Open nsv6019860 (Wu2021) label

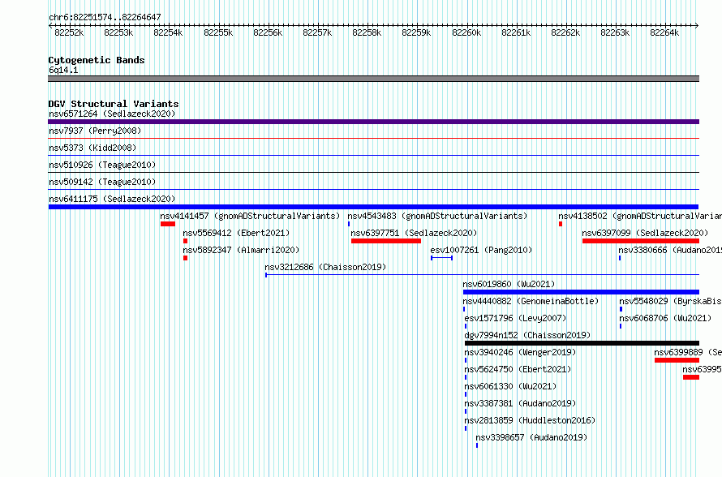click(509, 284)
